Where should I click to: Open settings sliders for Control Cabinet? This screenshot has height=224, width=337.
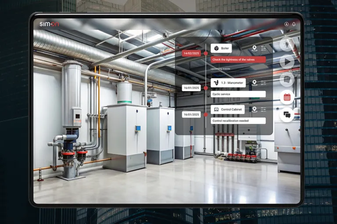coord(263,109)
